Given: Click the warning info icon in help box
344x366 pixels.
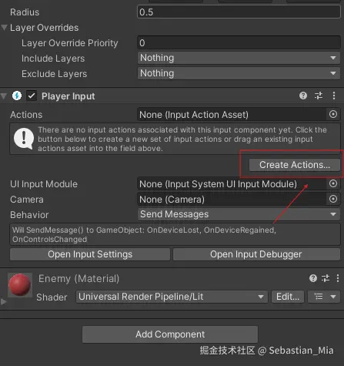Looking at the screenshot, I should [24, 139].
